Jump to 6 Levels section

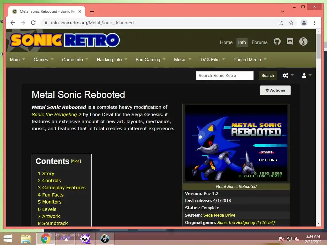pyautogui.click(x=47, y=209)
